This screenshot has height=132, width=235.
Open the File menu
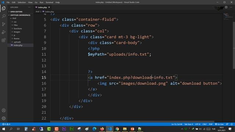pos(8,3)
